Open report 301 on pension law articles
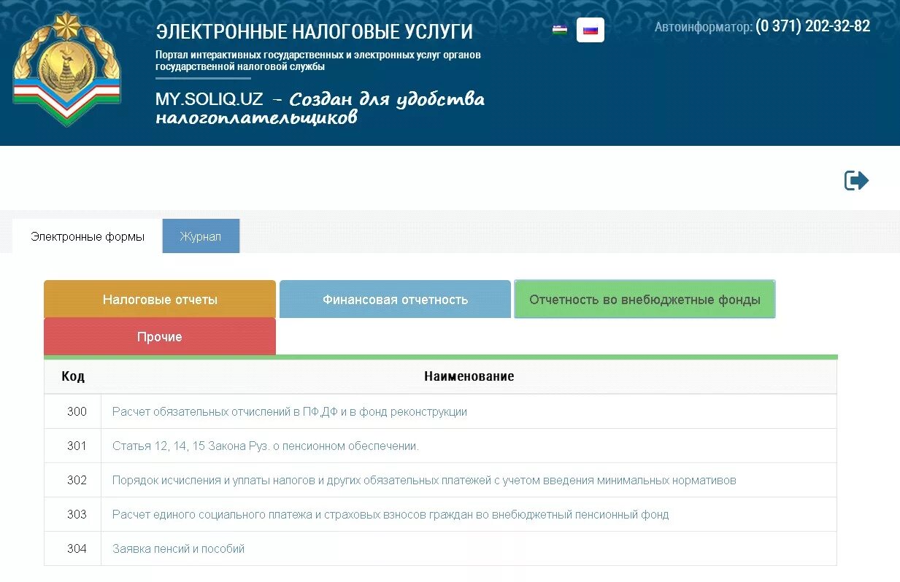 (266, 446)
